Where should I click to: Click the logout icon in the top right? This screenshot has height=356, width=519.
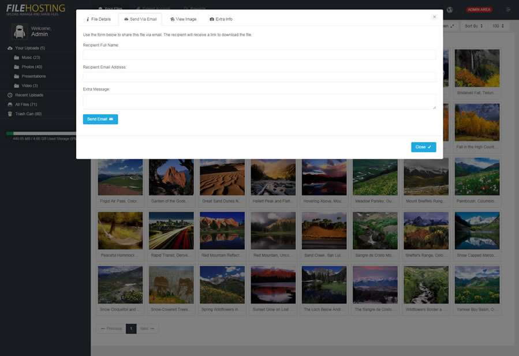point(509,10)
